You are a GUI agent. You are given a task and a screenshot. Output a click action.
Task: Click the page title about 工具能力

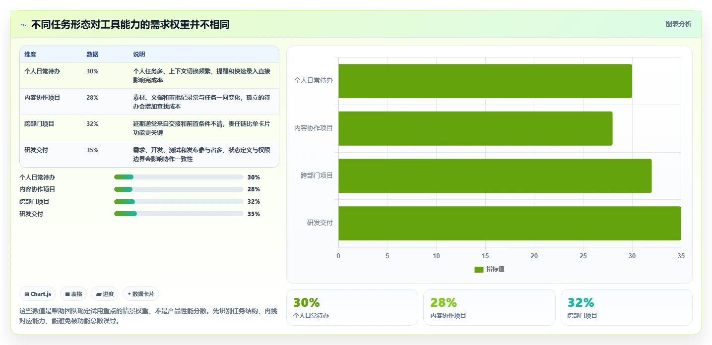click(x=130, y=25)
